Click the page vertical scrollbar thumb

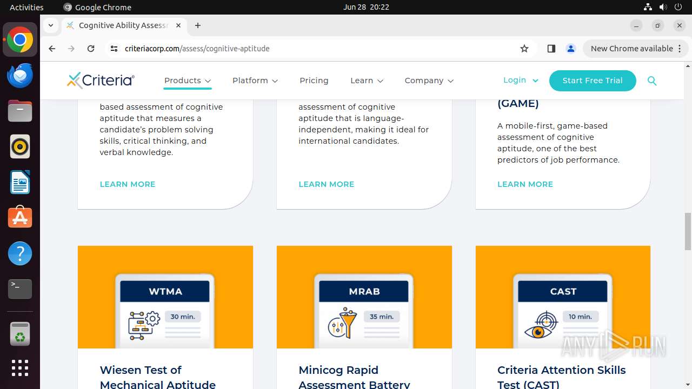[x=688, y=232]
